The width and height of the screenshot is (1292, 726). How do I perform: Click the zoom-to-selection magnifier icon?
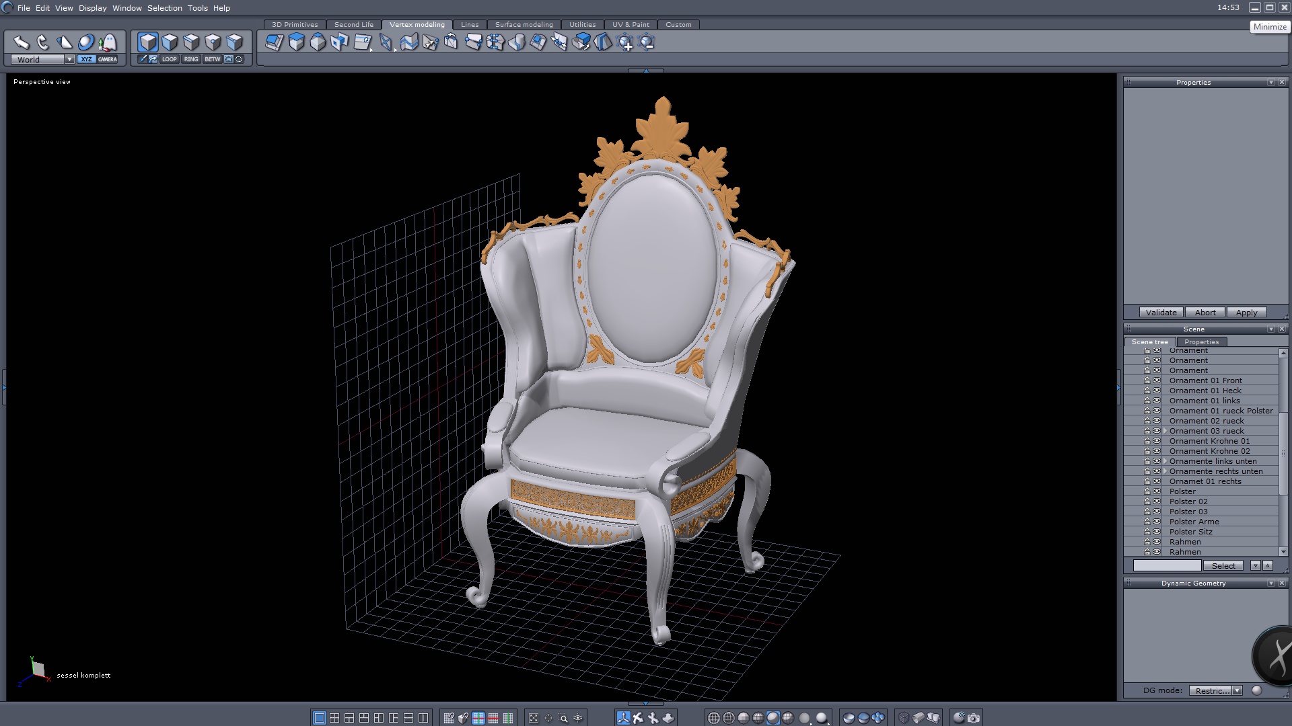tap(563, 718)
